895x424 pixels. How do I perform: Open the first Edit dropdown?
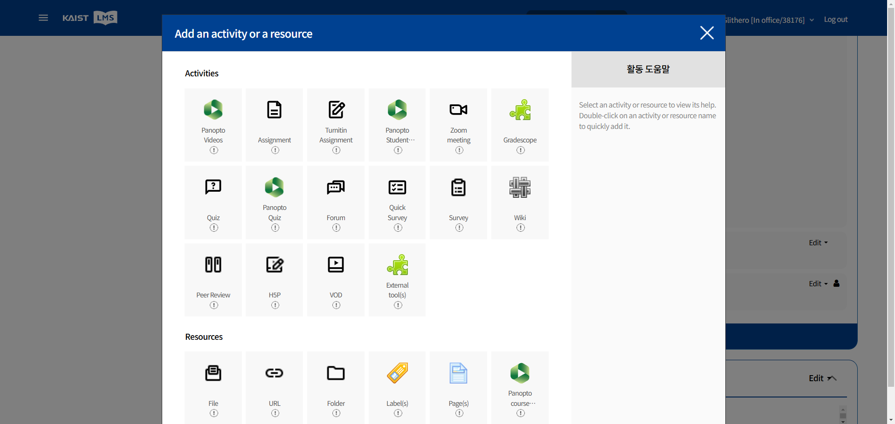[819, 242]
